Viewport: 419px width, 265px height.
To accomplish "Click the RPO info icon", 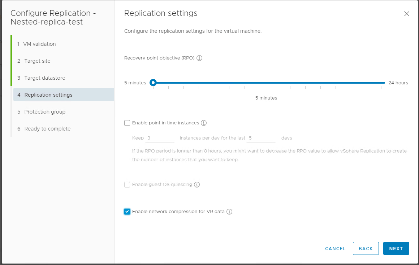I will click(199, 58).
